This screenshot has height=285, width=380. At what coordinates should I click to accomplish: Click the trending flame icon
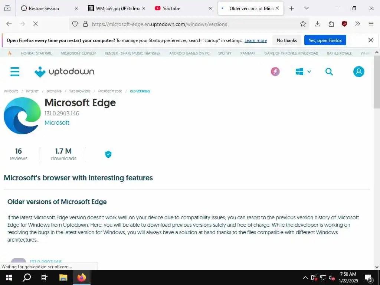(x=10, y=53)
